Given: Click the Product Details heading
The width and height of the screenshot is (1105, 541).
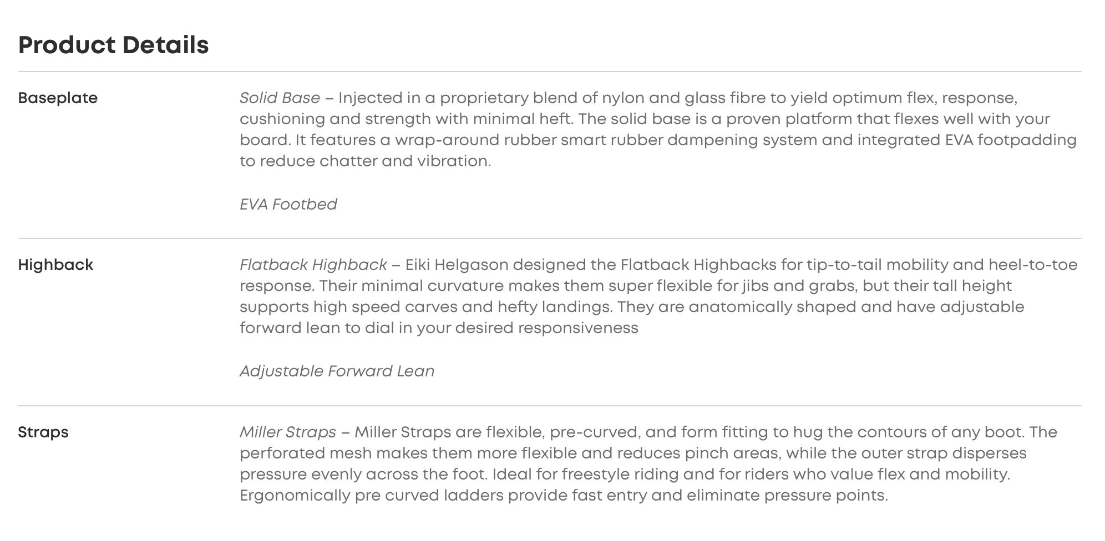Looking at the screenshot, I should 113,45.
